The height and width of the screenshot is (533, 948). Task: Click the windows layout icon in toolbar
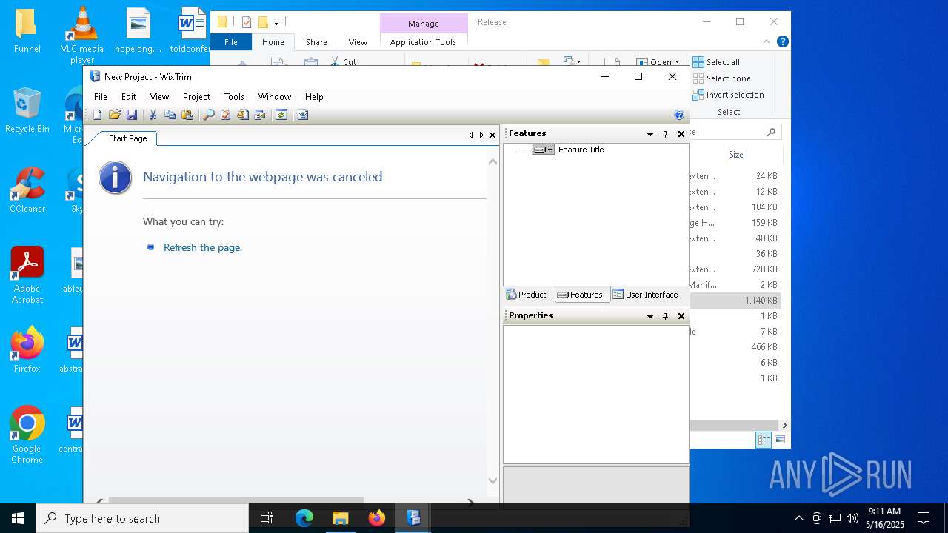pos(260,115)
